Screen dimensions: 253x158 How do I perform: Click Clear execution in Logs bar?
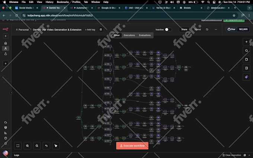232,155
